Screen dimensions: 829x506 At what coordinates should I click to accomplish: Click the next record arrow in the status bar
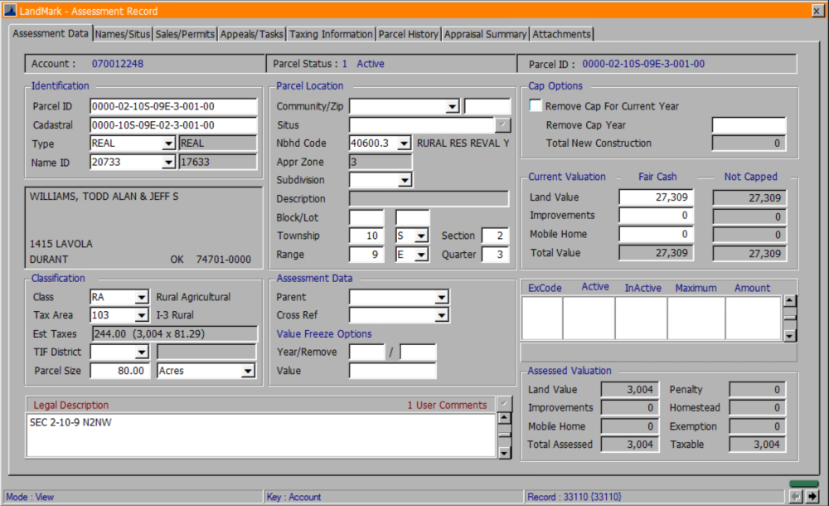812,496
